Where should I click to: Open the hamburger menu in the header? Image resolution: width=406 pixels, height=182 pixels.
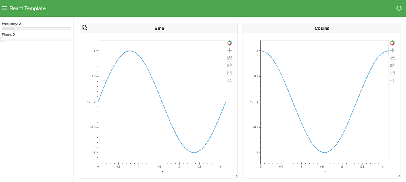point(5,8)
